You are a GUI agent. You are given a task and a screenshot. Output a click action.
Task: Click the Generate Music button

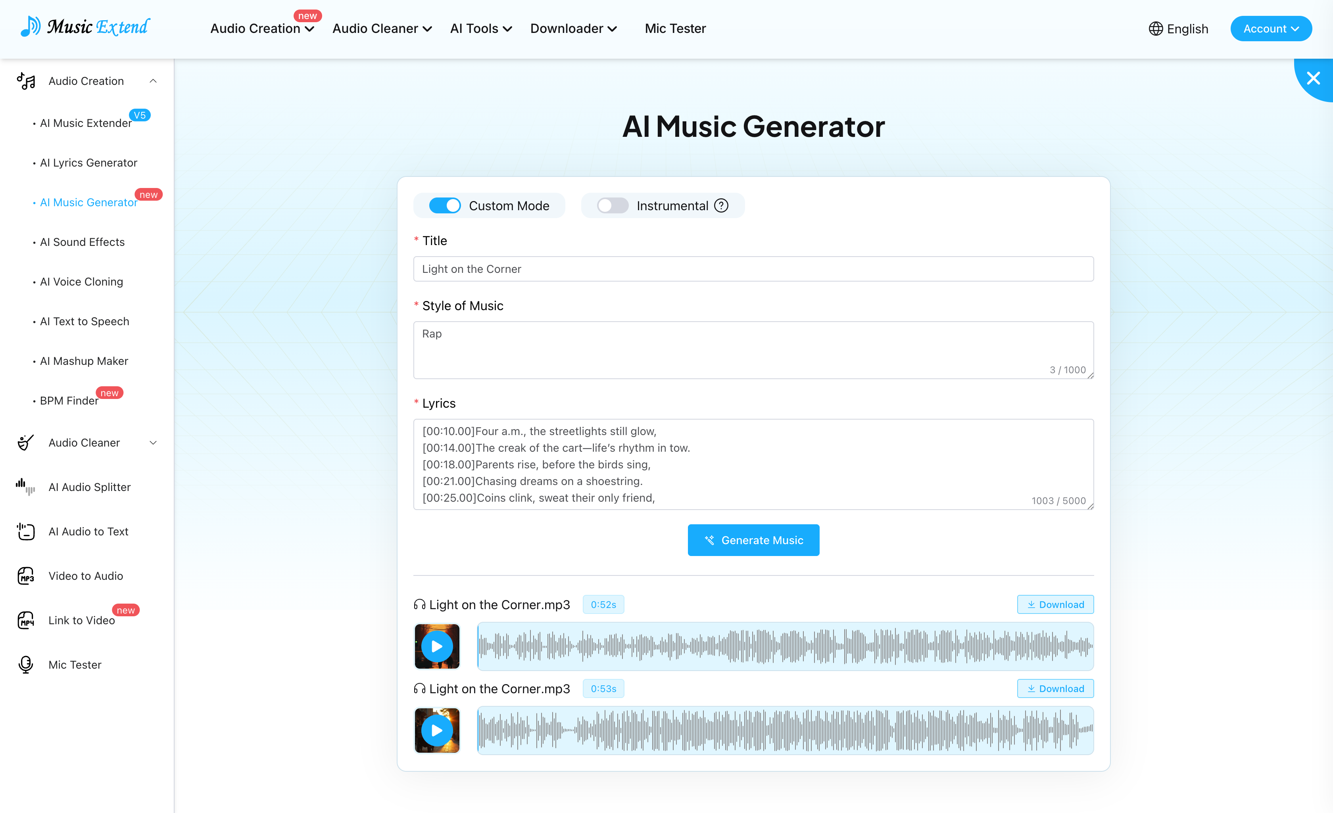753,540
